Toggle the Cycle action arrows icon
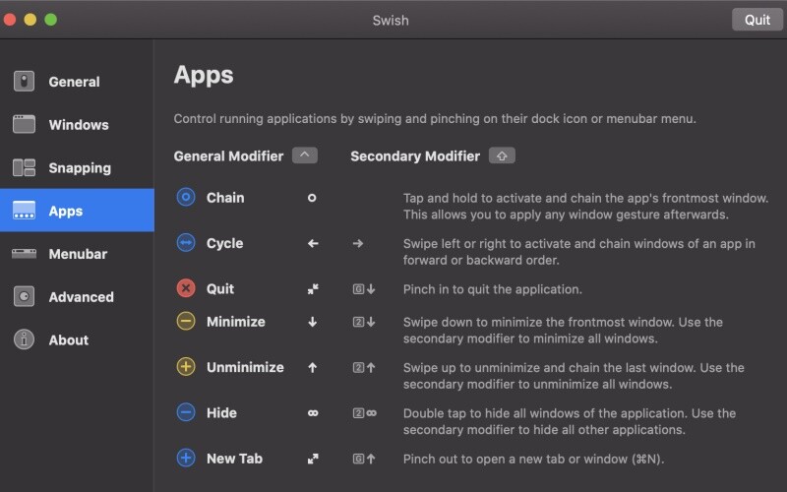This screenshot has width=787, height=492. pyautogui.click(x=186, y=243)
